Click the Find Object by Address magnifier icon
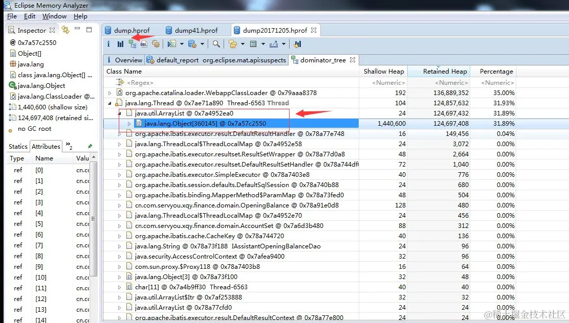The image size is (569, 323). 216,44
